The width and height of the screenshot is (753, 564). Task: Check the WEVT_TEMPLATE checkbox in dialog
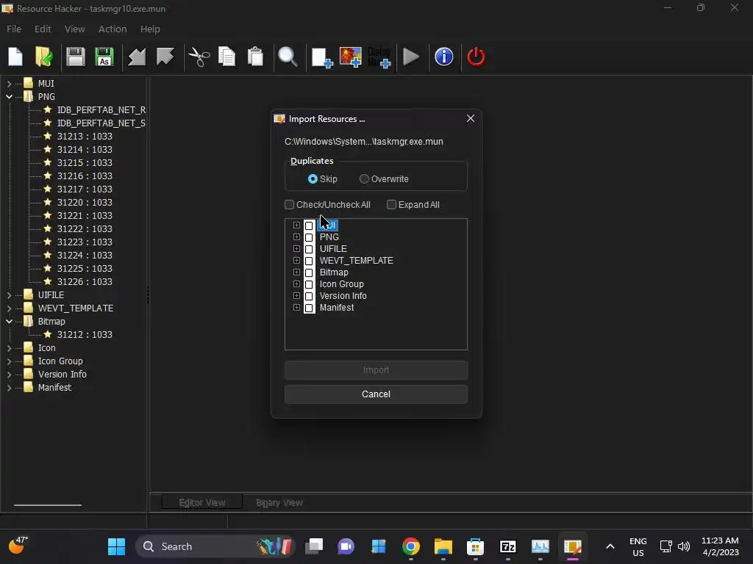coord(310,261)
